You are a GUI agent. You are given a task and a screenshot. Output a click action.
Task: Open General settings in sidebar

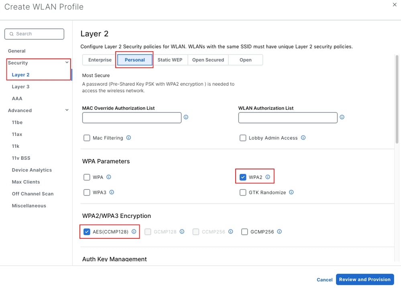pyautogui.click(x=16, y=51)
